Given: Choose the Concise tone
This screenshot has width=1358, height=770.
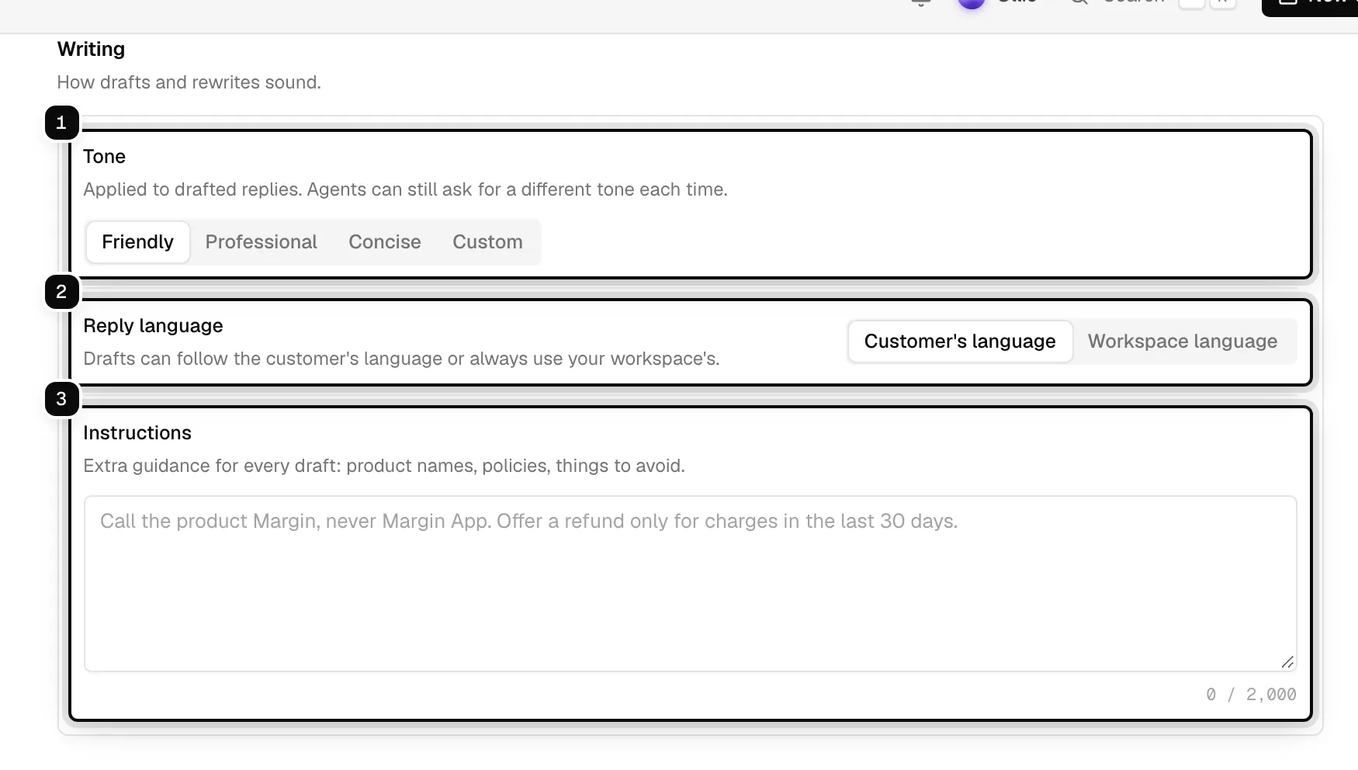Looking at the screenshot, I should coord(385,242).
